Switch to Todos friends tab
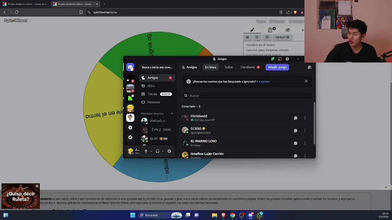Screen dimensions: 392x220 click(228, 67)
